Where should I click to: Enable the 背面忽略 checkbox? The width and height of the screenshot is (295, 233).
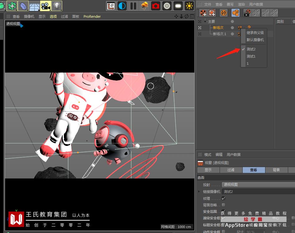tap(223, 205)
